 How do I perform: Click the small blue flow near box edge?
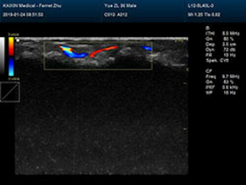pos(147,48)
